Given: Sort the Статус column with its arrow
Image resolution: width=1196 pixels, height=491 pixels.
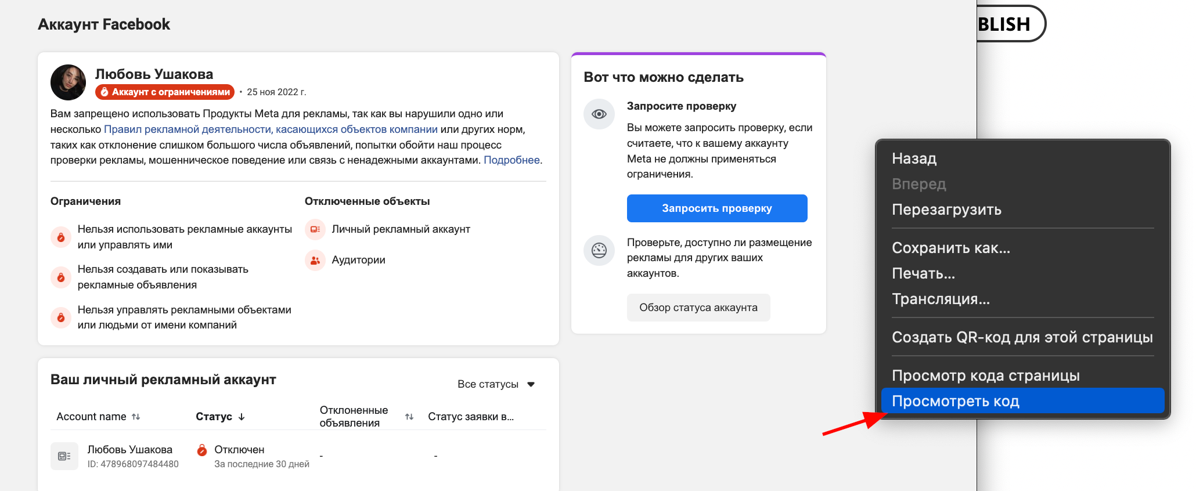Looking at the screenshot, I should click(x=242, y=417).
